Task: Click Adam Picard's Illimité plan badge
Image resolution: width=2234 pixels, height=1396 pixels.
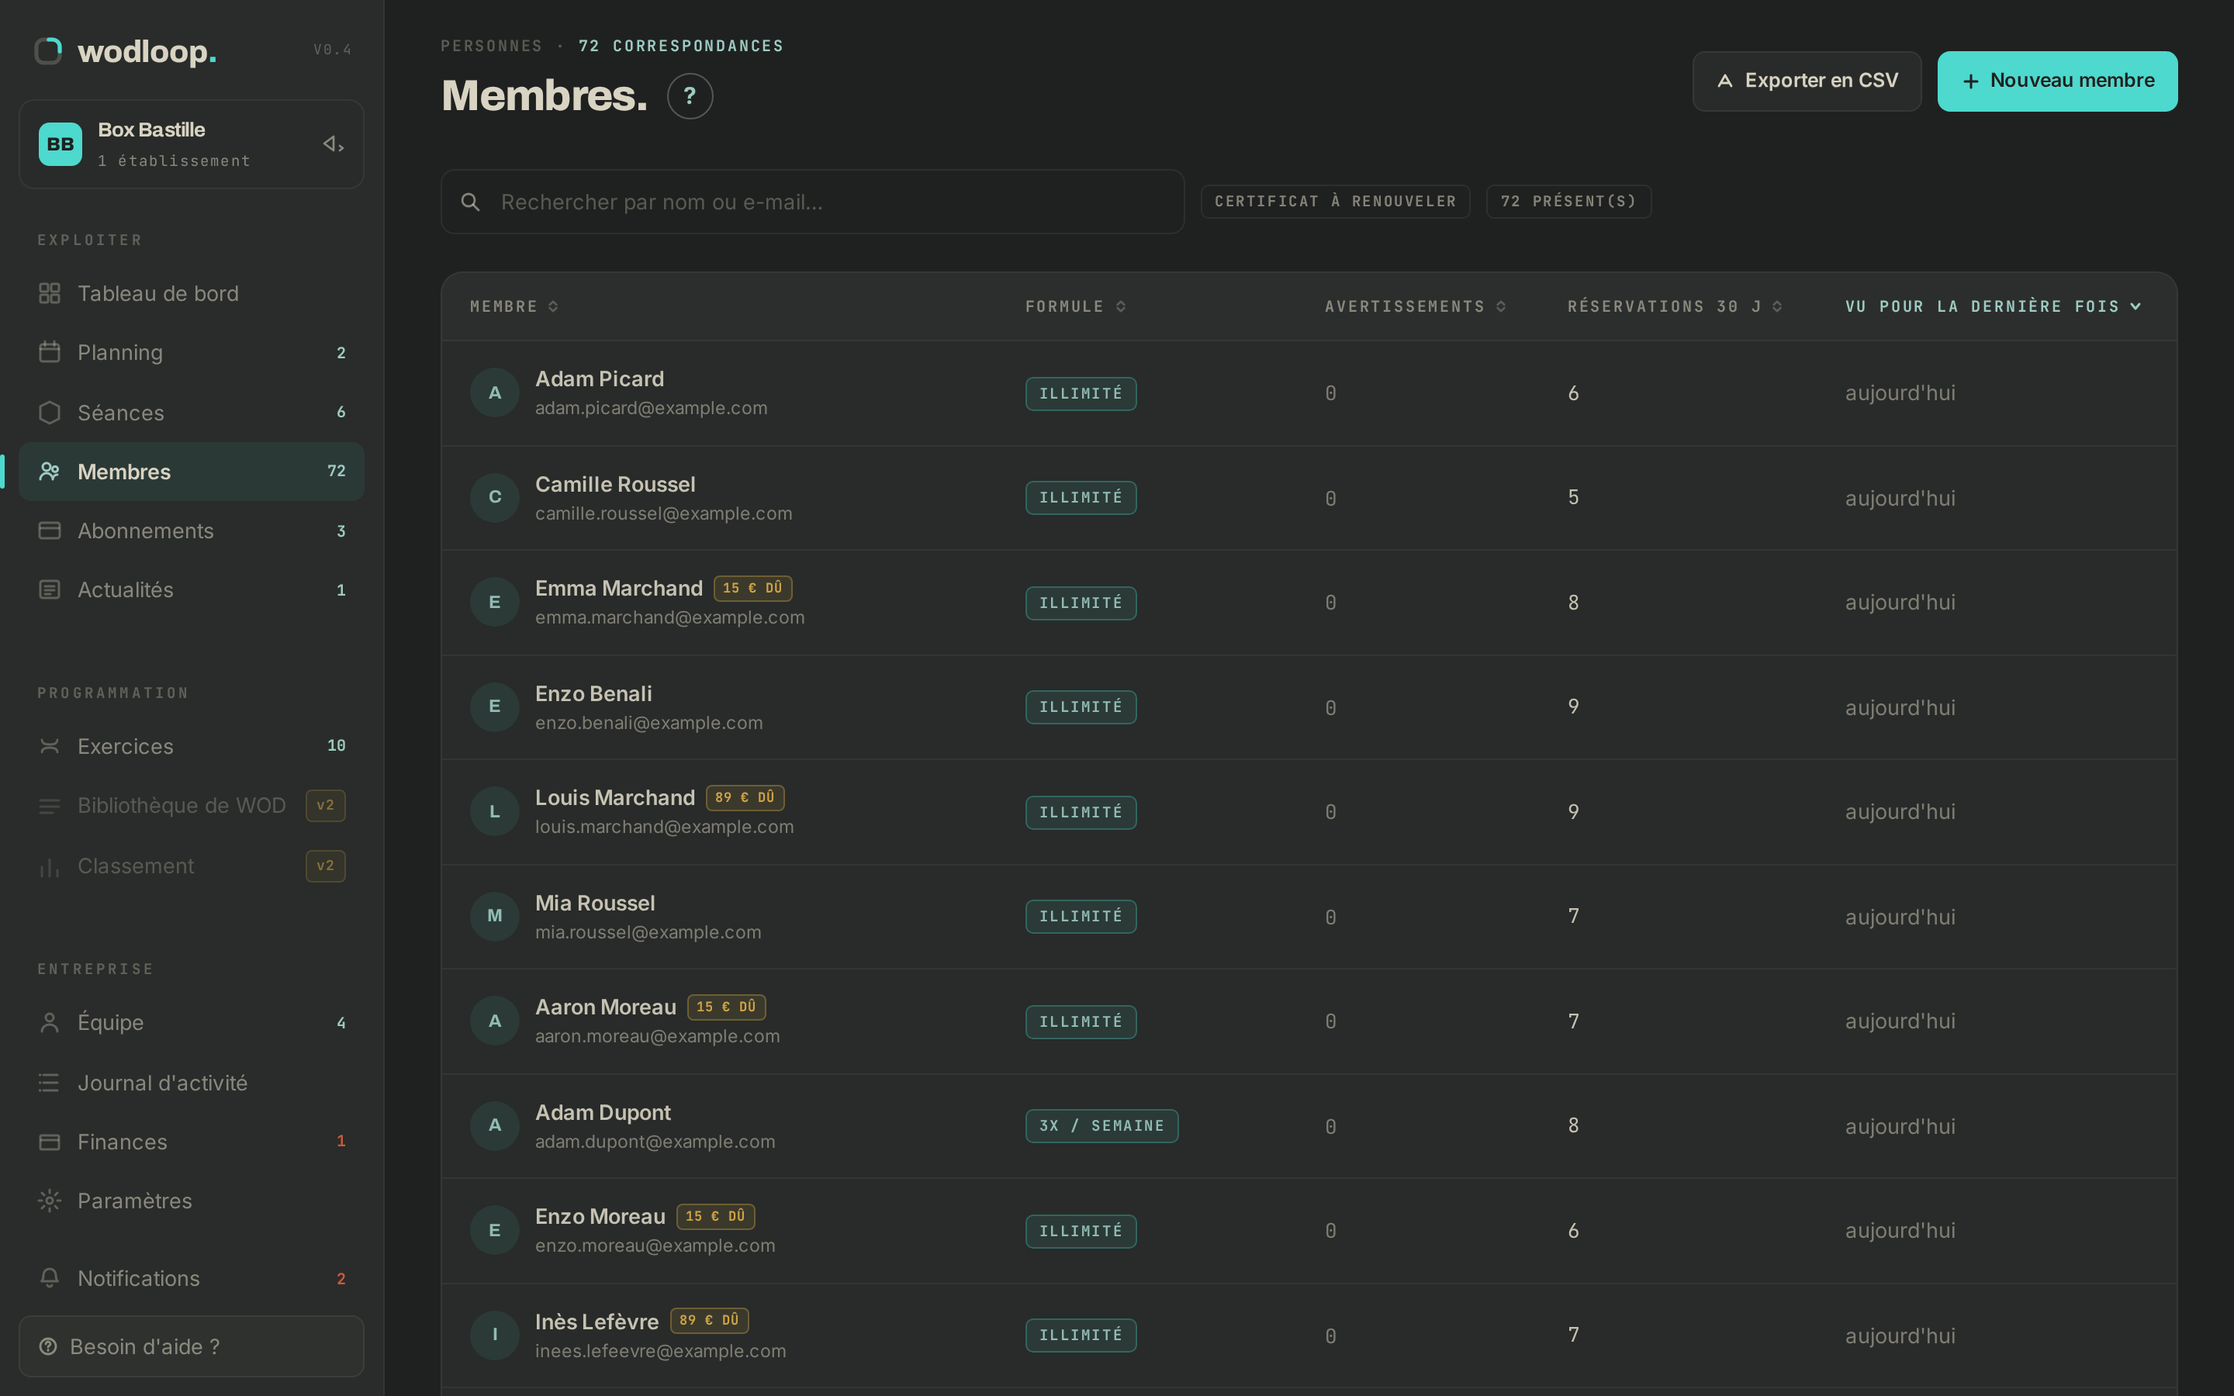Action: click(x=1081, y=393)
